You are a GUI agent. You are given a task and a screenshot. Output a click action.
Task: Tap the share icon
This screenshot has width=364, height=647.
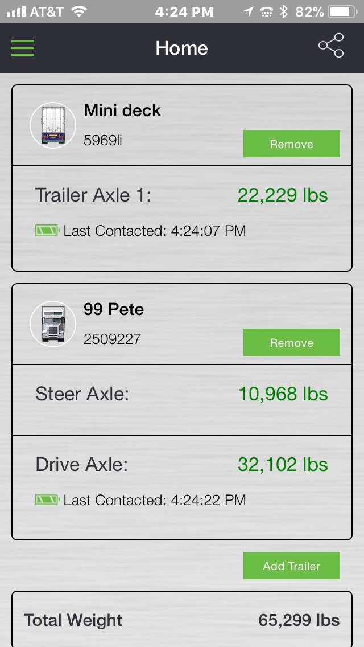tap(331, 46)
